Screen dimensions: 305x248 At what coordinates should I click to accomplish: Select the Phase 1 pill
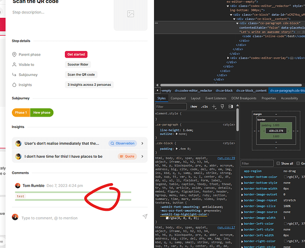(x=21, y=113)
